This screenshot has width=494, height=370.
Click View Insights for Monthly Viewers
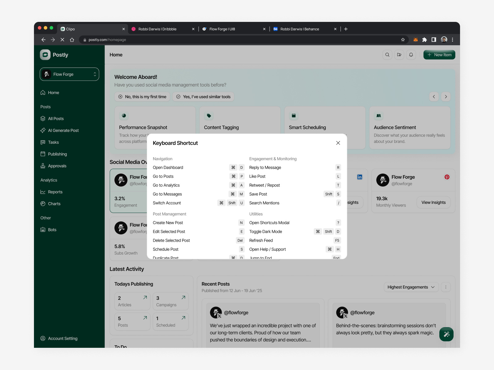433,203
